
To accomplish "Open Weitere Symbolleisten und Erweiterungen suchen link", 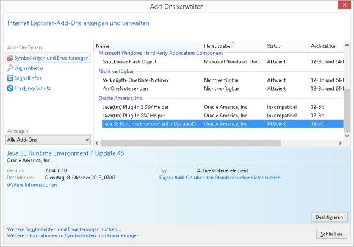I will [x=64, y=229].
